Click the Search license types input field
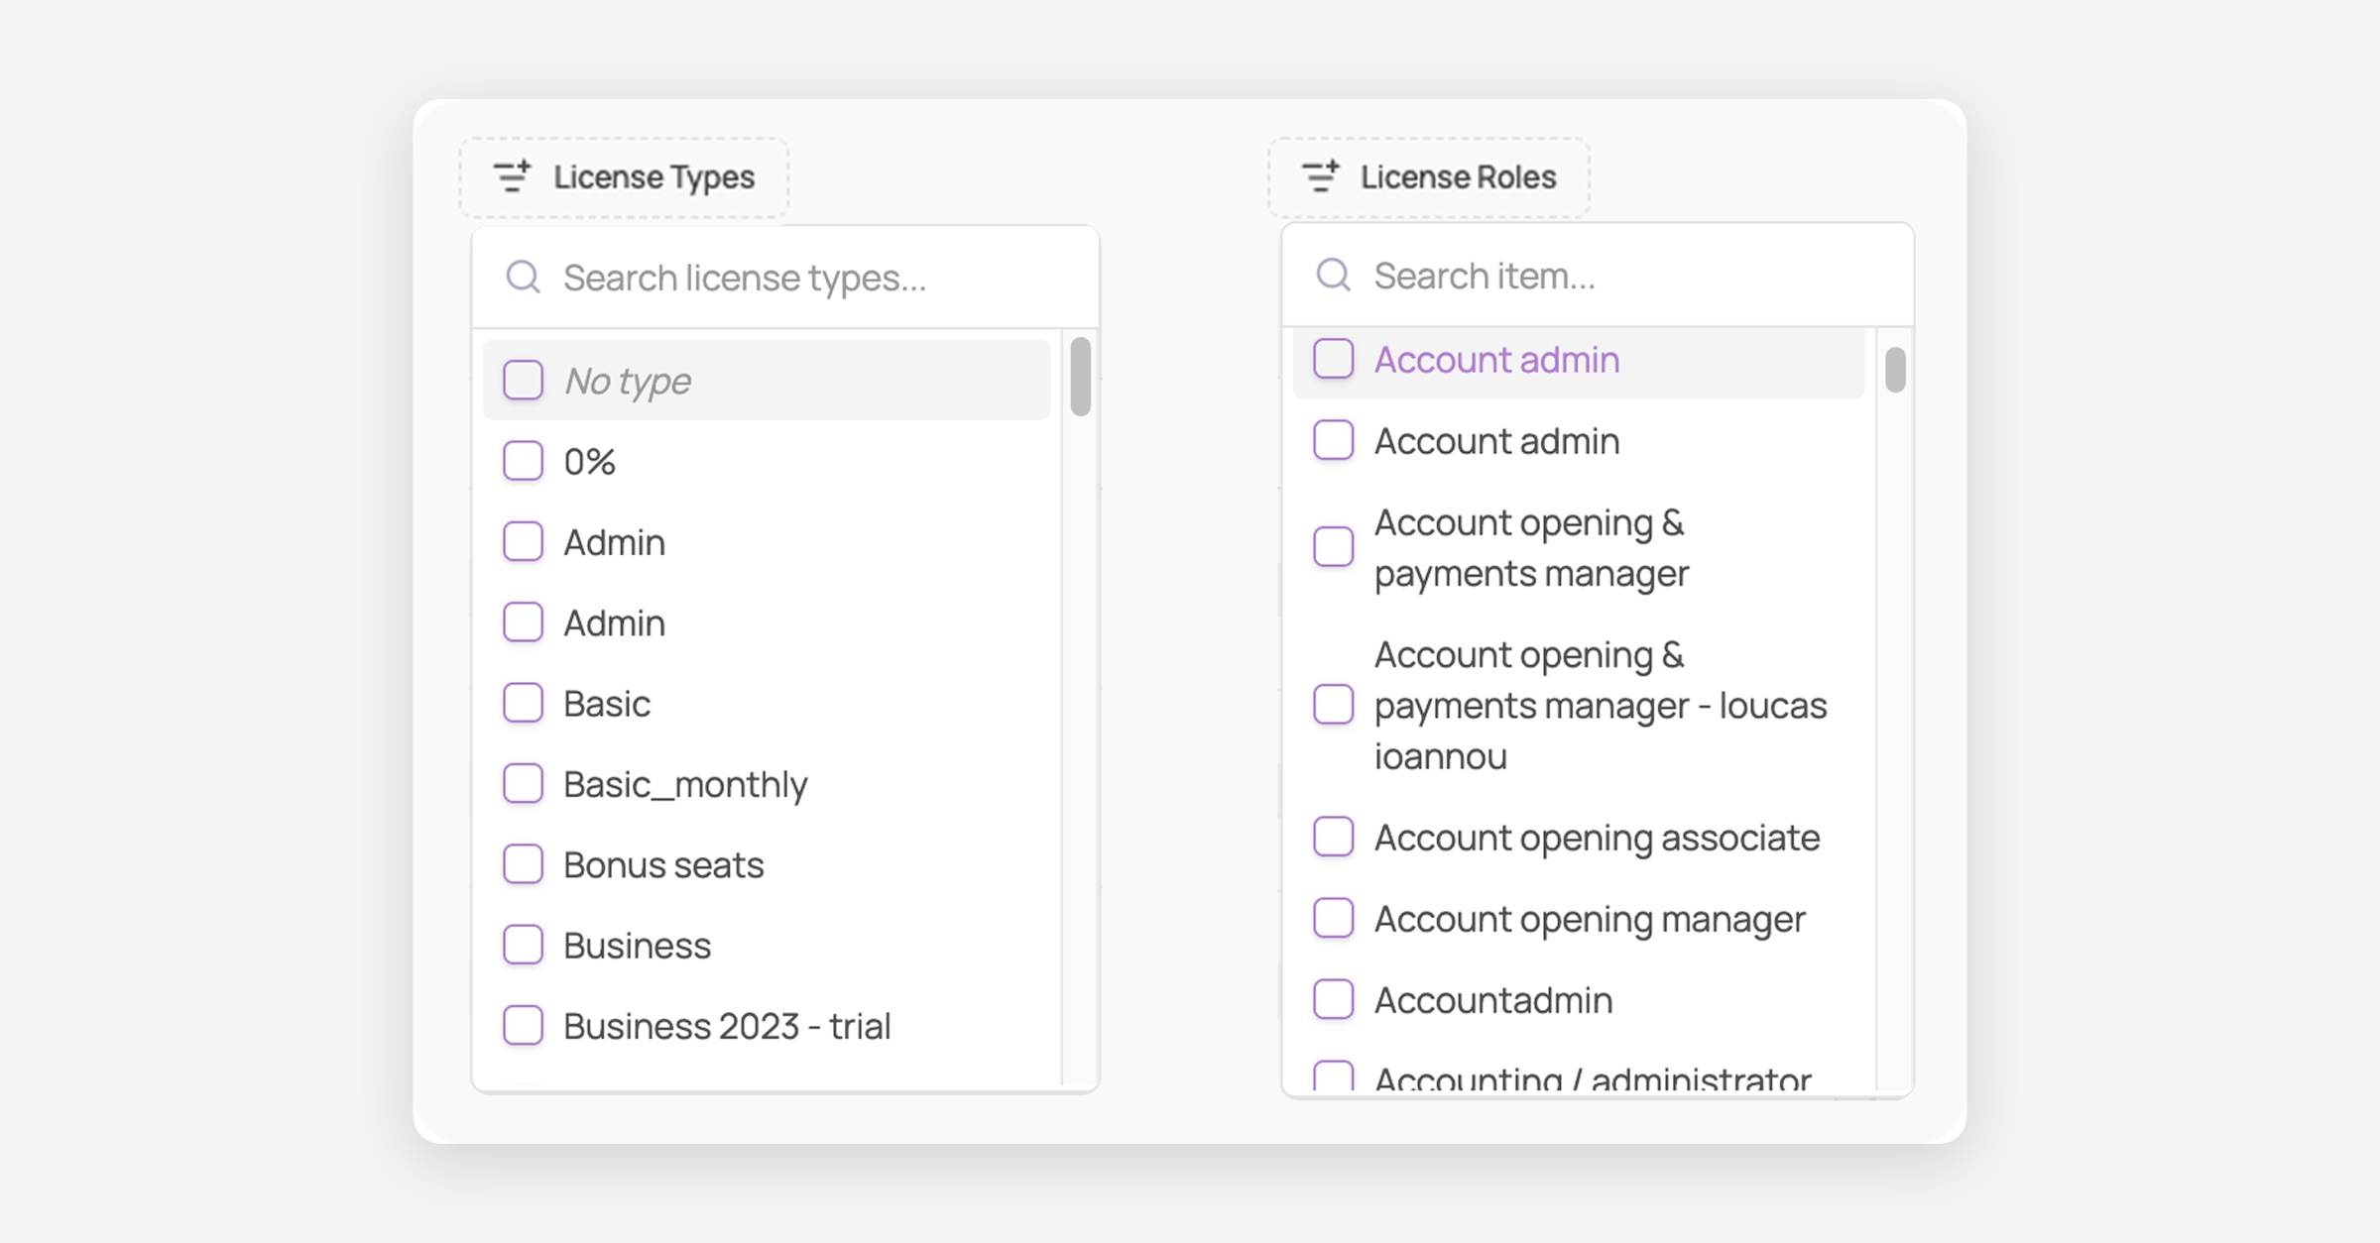Viewport: 2380px width, 1243px height. [x=785, y=278]
